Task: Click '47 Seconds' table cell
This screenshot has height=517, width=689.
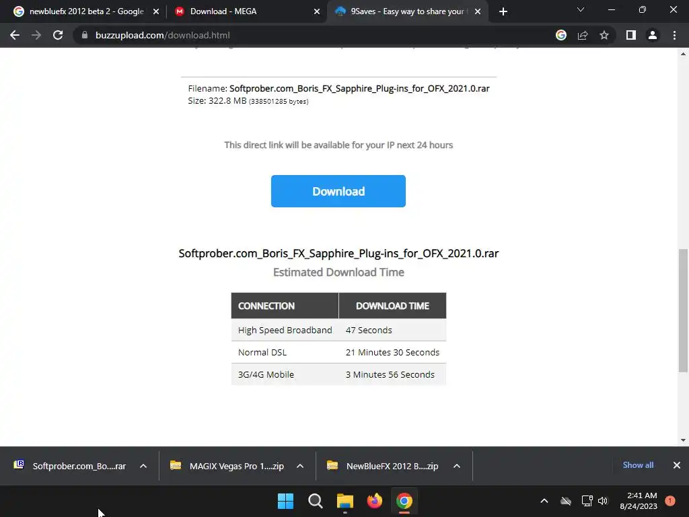Action: click(392, 330)
